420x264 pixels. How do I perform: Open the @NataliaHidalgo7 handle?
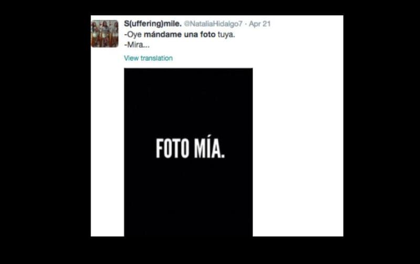(213, 24)
